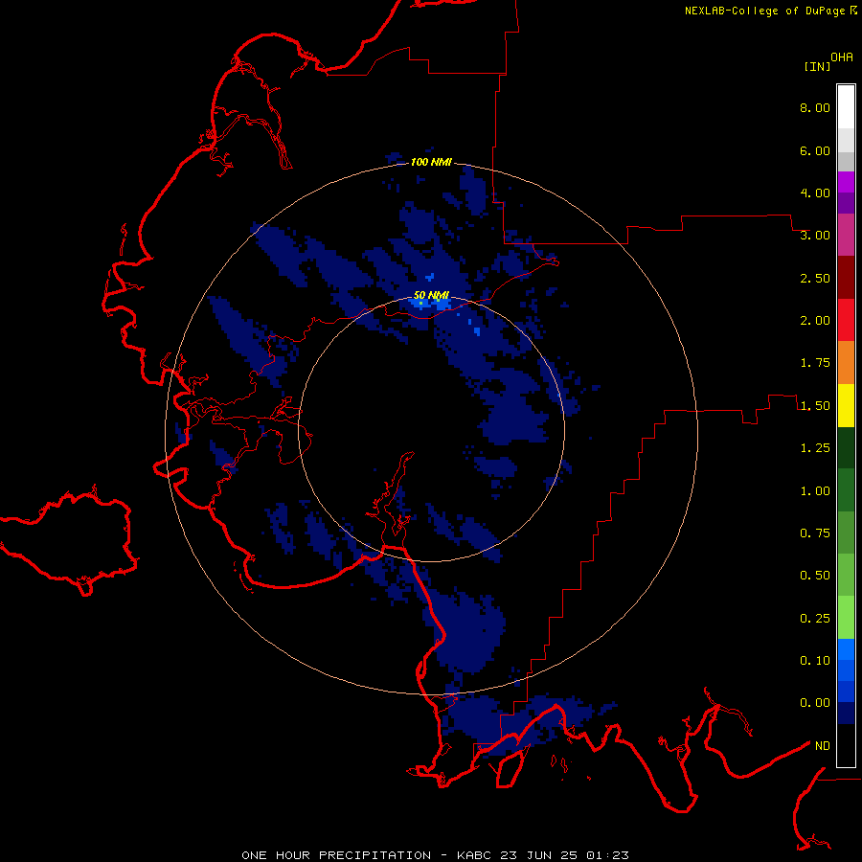Click the 100 NMI range ring label

431,162
